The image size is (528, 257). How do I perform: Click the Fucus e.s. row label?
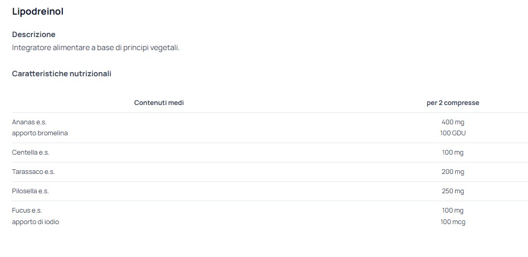click(27, 211)
